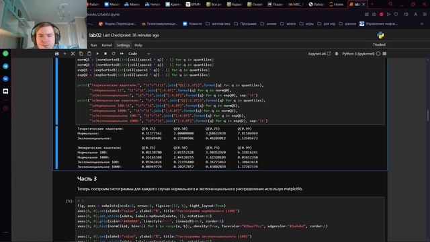Click the Trusted notebook indicator
The width and height of the screenshot is (430, 242).
(x=379, y=45)
